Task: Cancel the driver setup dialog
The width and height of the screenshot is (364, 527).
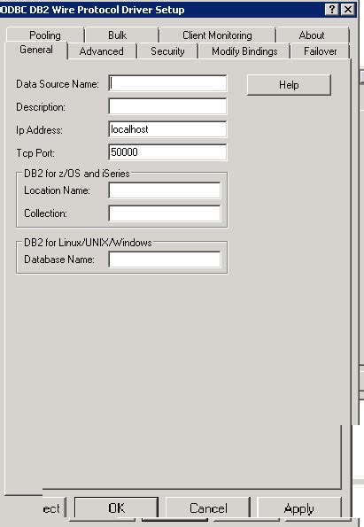Action: [208, 508]
